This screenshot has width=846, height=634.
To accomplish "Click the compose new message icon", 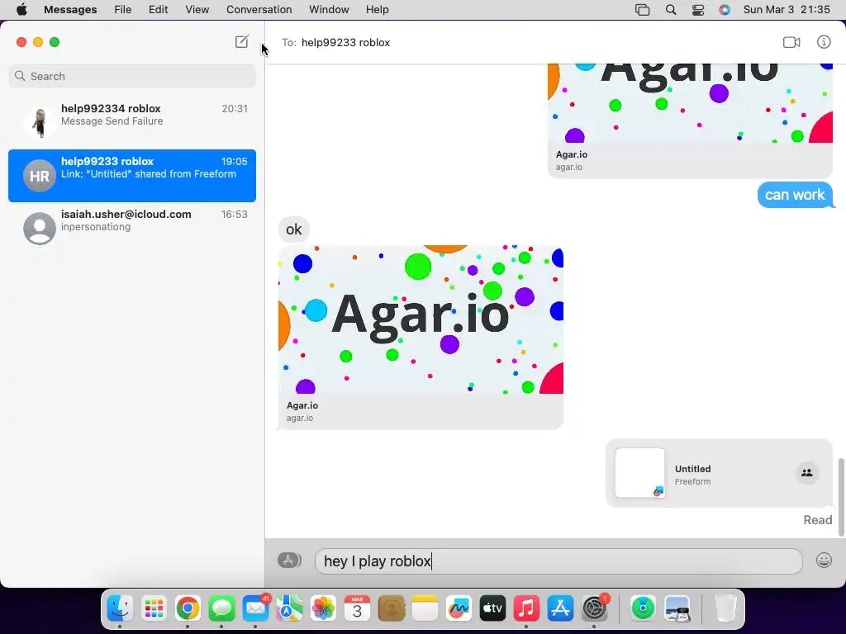I will pyautogui.click(x=242, y=42).
